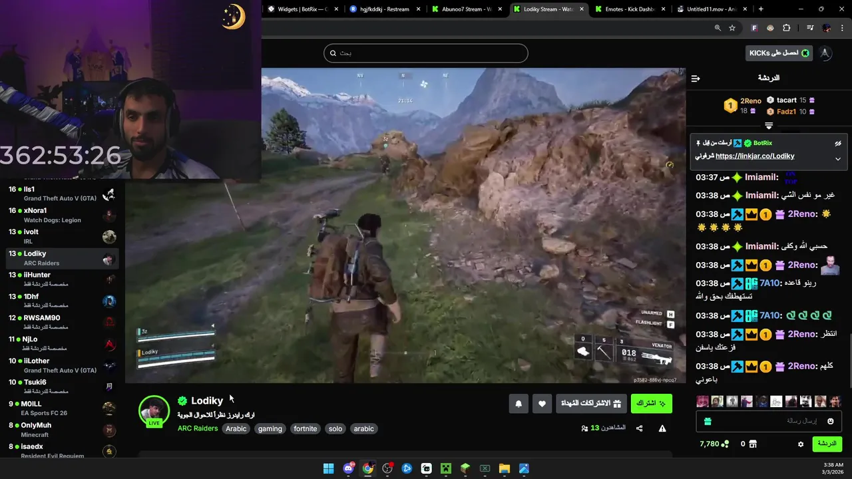Open the profile avatar menu at top right
This screenshot has width=852, height=479.
tap(825, 53)
